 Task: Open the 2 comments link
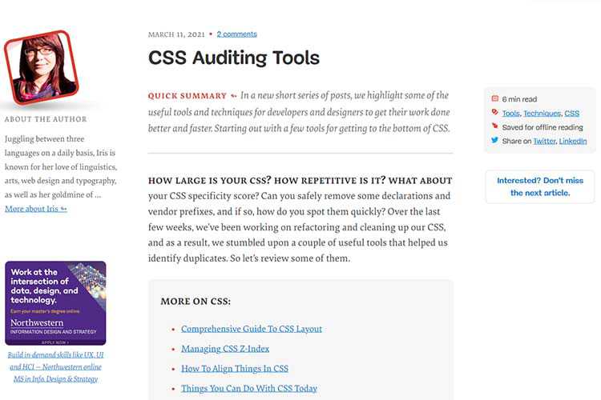tap(236, 34)
